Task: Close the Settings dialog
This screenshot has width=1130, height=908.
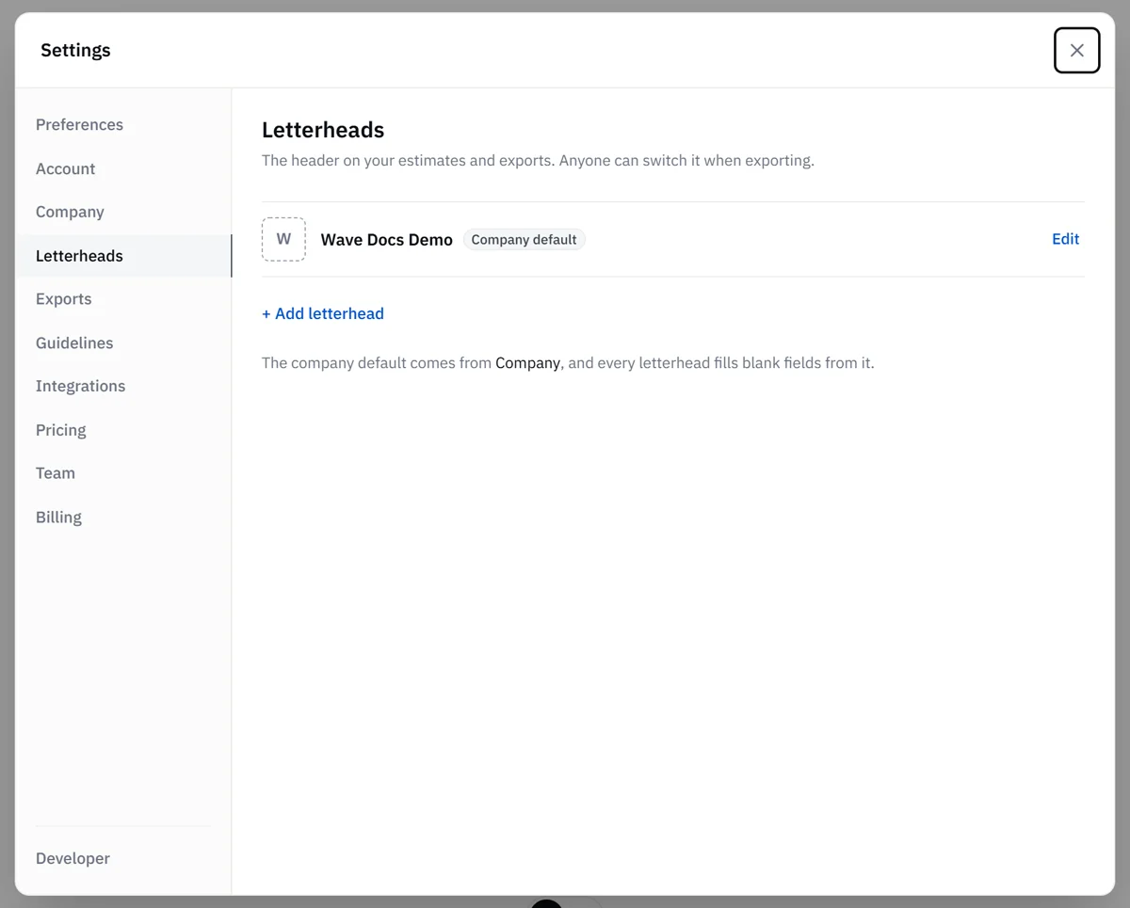Action: (x=1076, y=50)
